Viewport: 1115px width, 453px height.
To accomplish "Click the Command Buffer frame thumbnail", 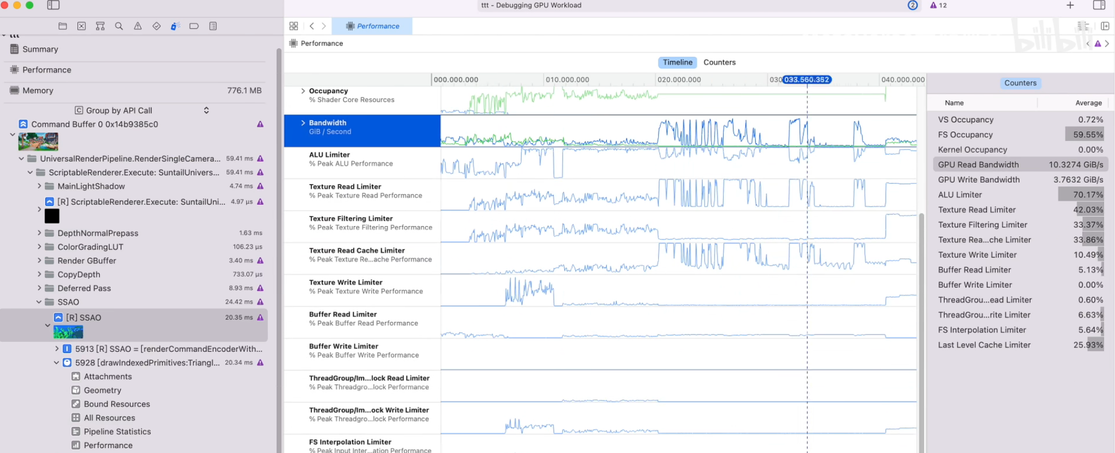I will (38, 142).
